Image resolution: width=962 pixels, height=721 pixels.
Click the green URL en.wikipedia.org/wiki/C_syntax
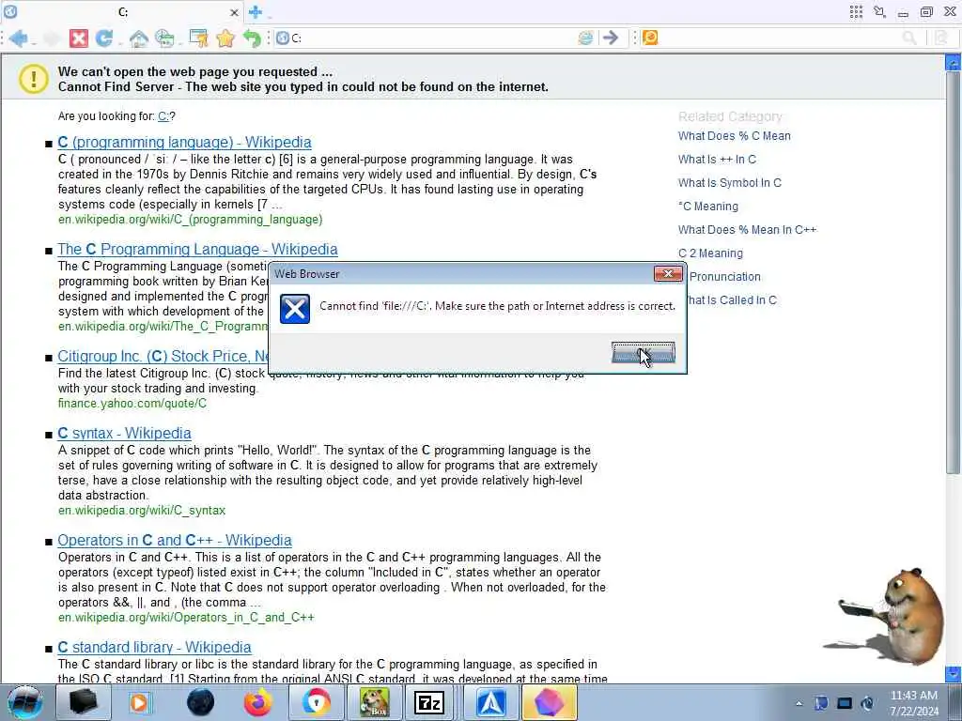pyautogui.click(x=142, y=510)
